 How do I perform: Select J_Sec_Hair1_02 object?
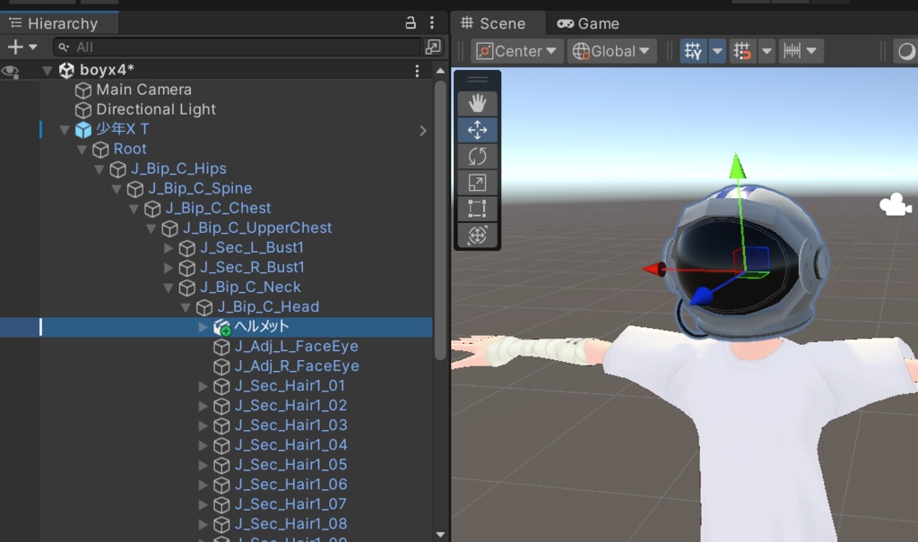(x=290, y=406)
